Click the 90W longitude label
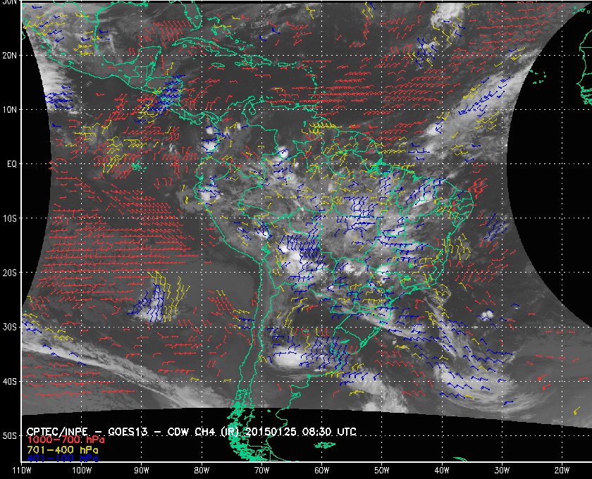 pyautogui.click(x=142, y=471)
